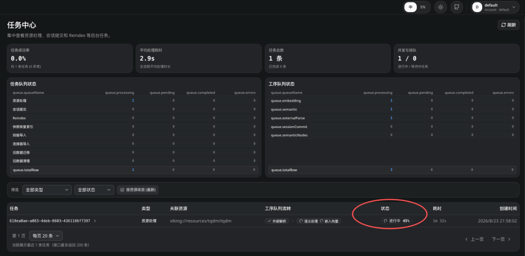Open the 全部类型 filter dropdown
525x256 pixels.
(47, 190)
